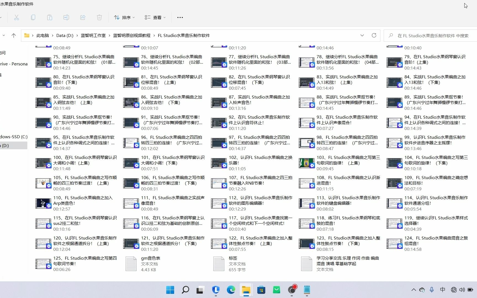The image size is (477, 298).
Task: Select the Windows-SSD (C:) drive in sidebar
Action: [14, 137]
